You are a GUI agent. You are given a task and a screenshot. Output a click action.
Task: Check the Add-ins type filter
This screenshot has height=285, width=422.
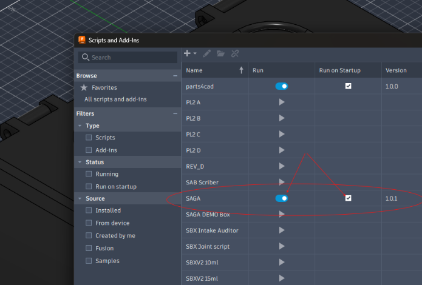pos(89,150)
